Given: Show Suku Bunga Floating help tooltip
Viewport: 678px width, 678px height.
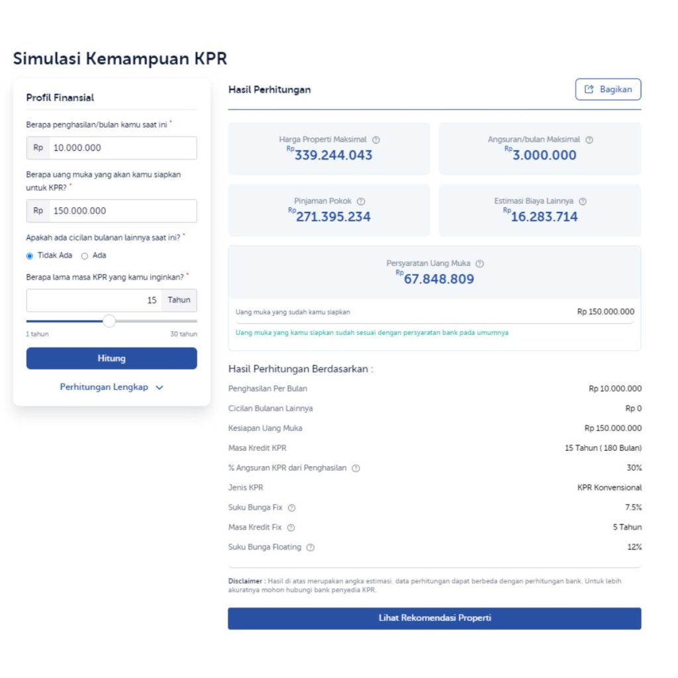Looking at the screenshot, I should tap(311, 548).
